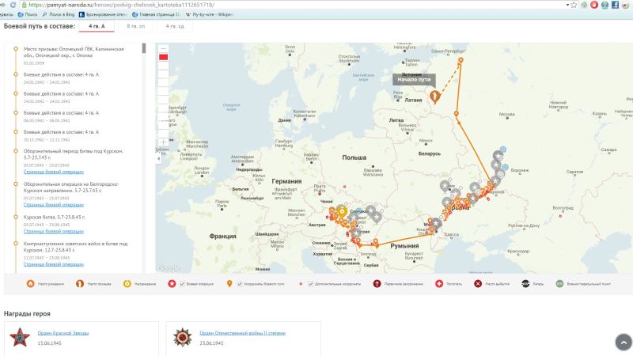The height and width of the screenshot is (356, 633).
Task: Switch to the 4 гв. сд tab
Action: [x=175, y=26]
